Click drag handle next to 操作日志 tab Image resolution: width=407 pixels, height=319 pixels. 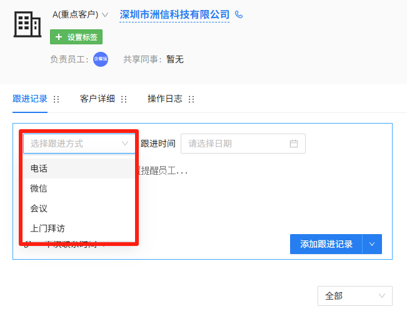(191, 99)
